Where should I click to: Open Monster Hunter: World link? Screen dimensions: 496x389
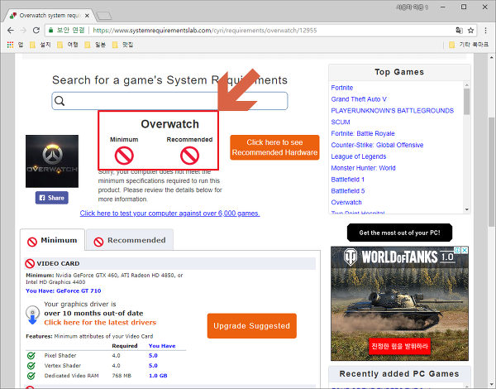tap(363, 168)
